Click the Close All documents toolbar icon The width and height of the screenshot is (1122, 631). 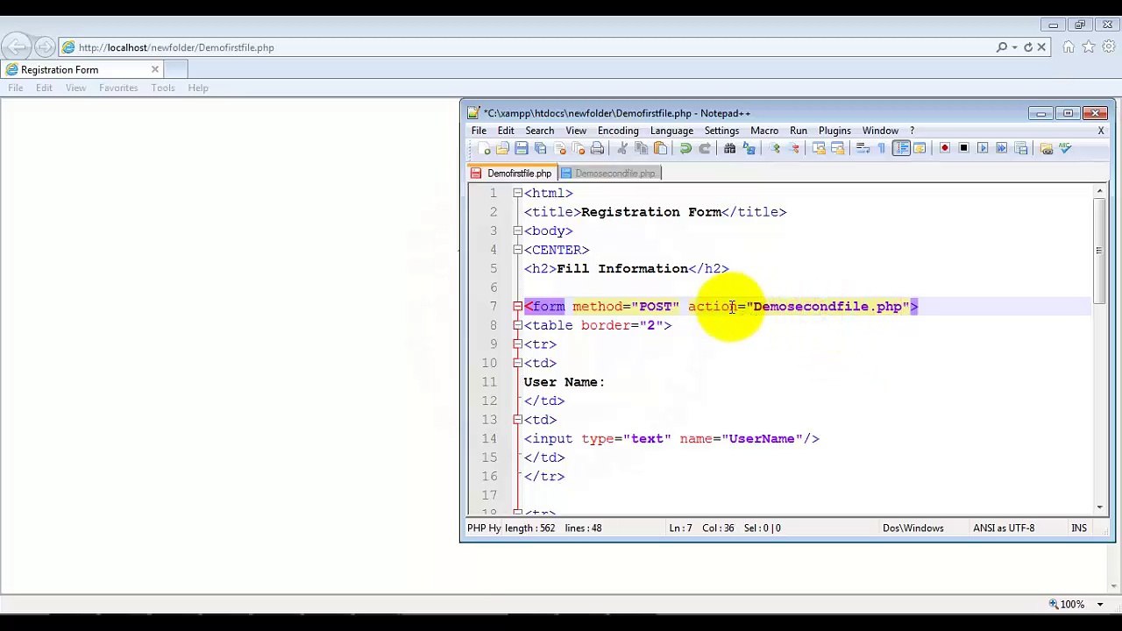tap(579, 149)
